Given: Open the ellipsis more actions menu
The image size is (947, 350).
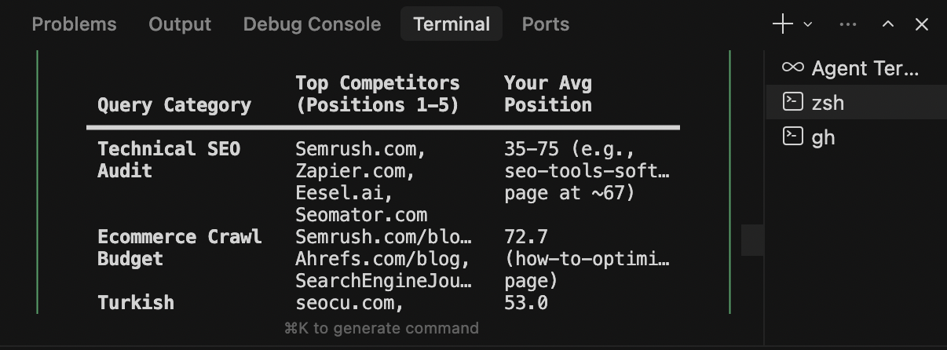Looking at the screenshot, I should click(x=848, y=24).
